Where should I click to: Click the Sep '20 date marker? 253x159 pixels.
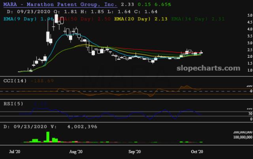tap(135, 151)
